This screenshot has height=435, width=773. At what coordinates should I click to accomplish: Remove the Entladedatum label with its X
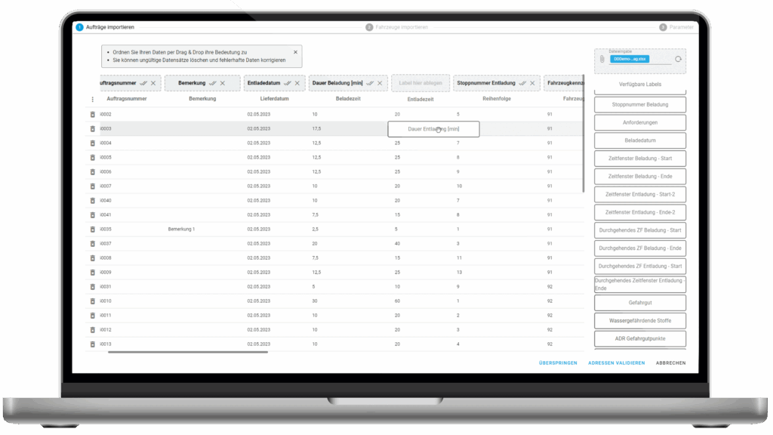click(297, 83)
